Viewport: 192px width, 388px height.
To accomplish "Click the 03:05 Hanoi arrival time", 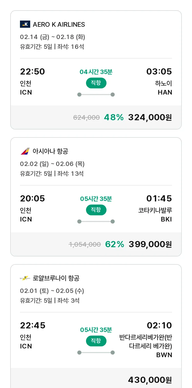I will pos(159,71).
